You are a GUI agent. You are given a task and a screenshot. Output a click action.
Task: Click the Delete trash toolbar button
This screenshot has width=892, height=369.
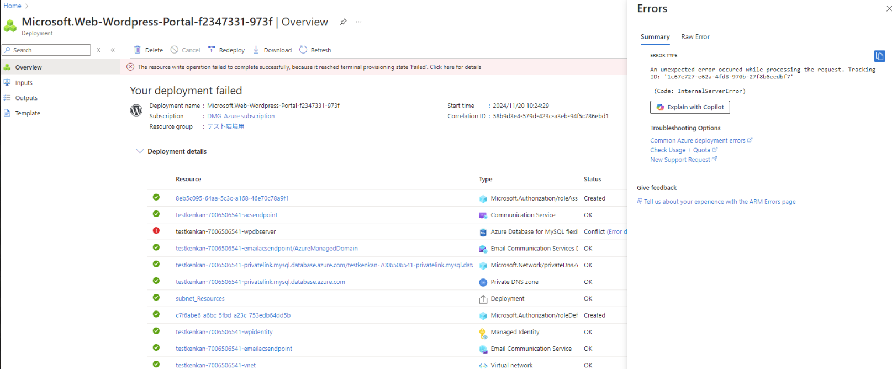click(x=149, y=50)
